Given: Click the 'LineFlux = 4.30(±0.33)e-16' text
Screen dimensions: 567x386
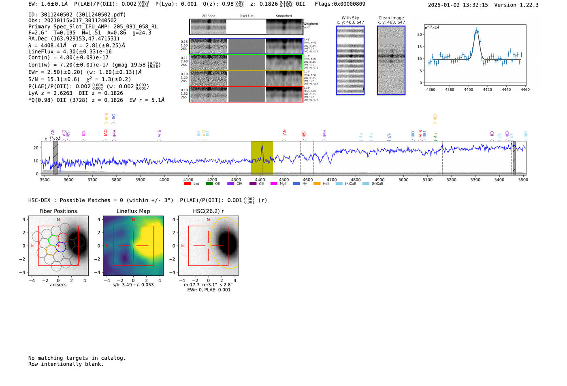Looking at the screenshot, I should click(x=70, y=52).
